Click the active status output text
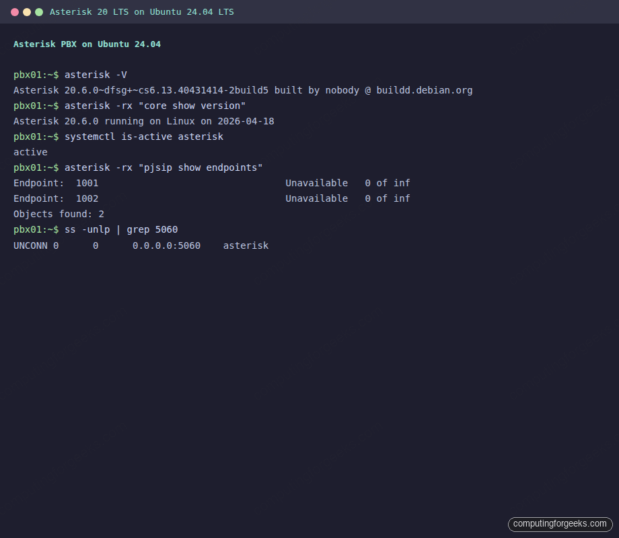619x538 pixels. click(30, 152)
